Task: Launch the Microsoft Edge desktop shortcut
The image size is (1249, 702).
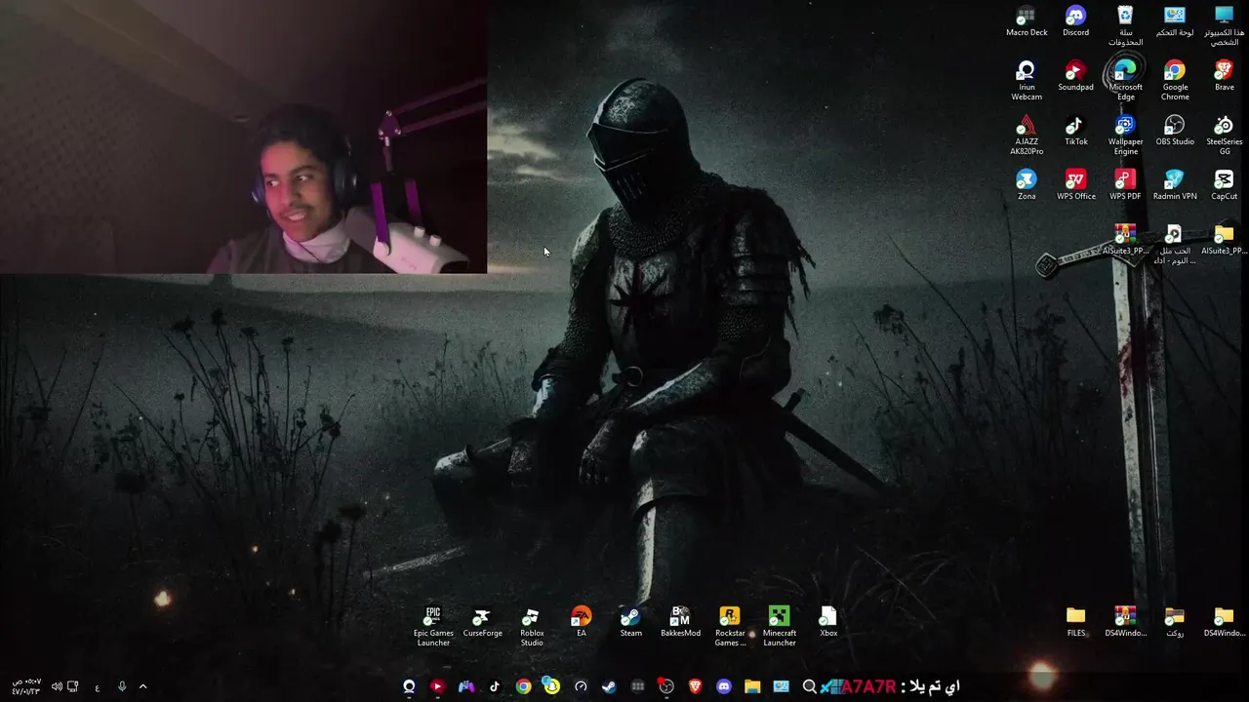Action: tap(1125, 81)
